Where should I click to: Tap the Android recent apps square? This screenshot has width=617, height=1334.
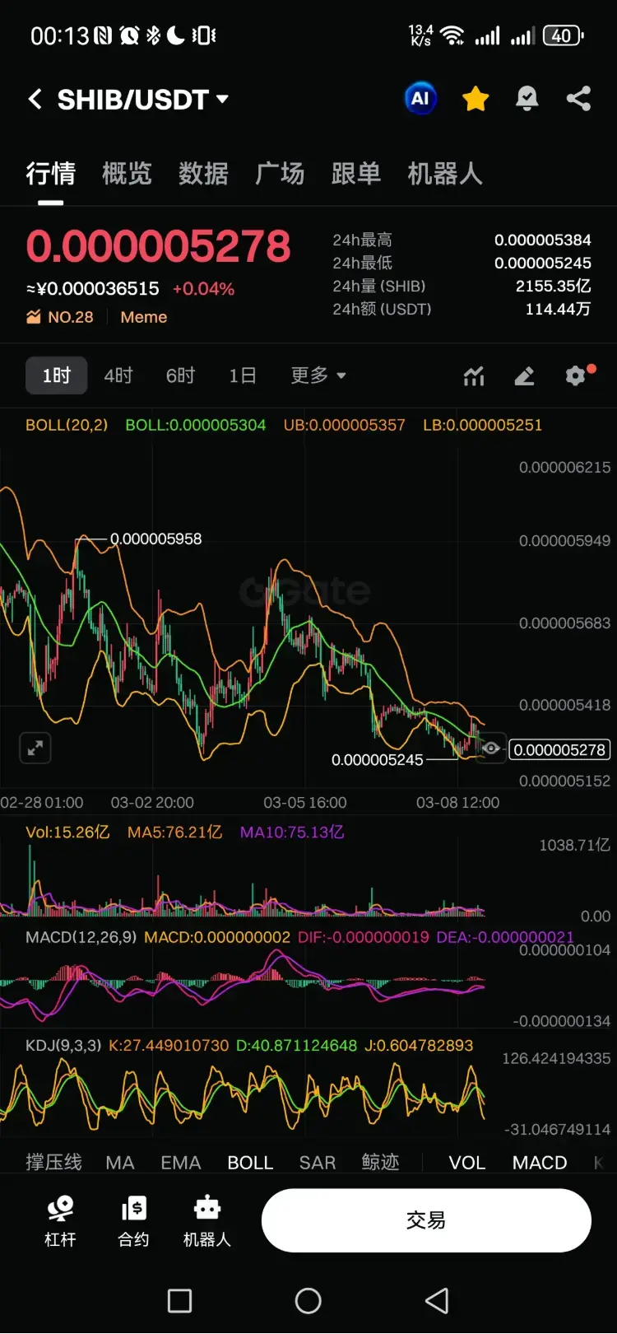(179, 1301)
